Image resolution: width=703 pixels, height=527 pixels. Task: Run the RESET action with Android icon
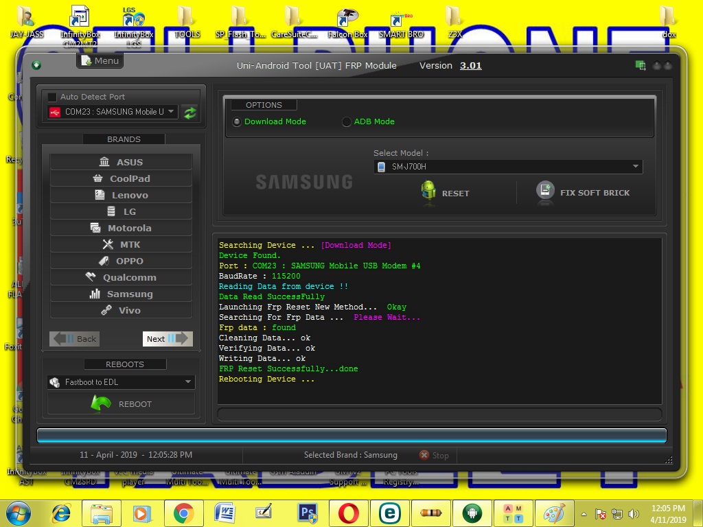click(446, 193)
